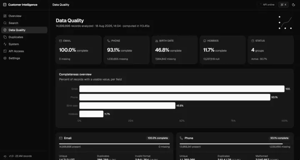The height and width of the screenshot is (160, 300).
Task: Click '13,237,519 null' on HOBBIES card
Action: (211, 59)
